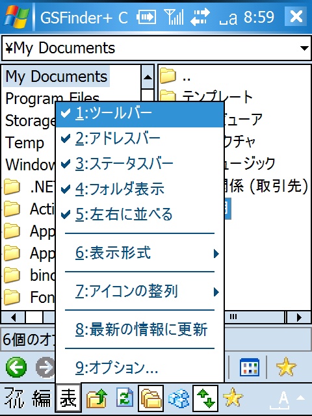Image resolution: width=312 pixels, height=416 pixels.
Task: Click the network cubes icon
Action: [179, 398]
